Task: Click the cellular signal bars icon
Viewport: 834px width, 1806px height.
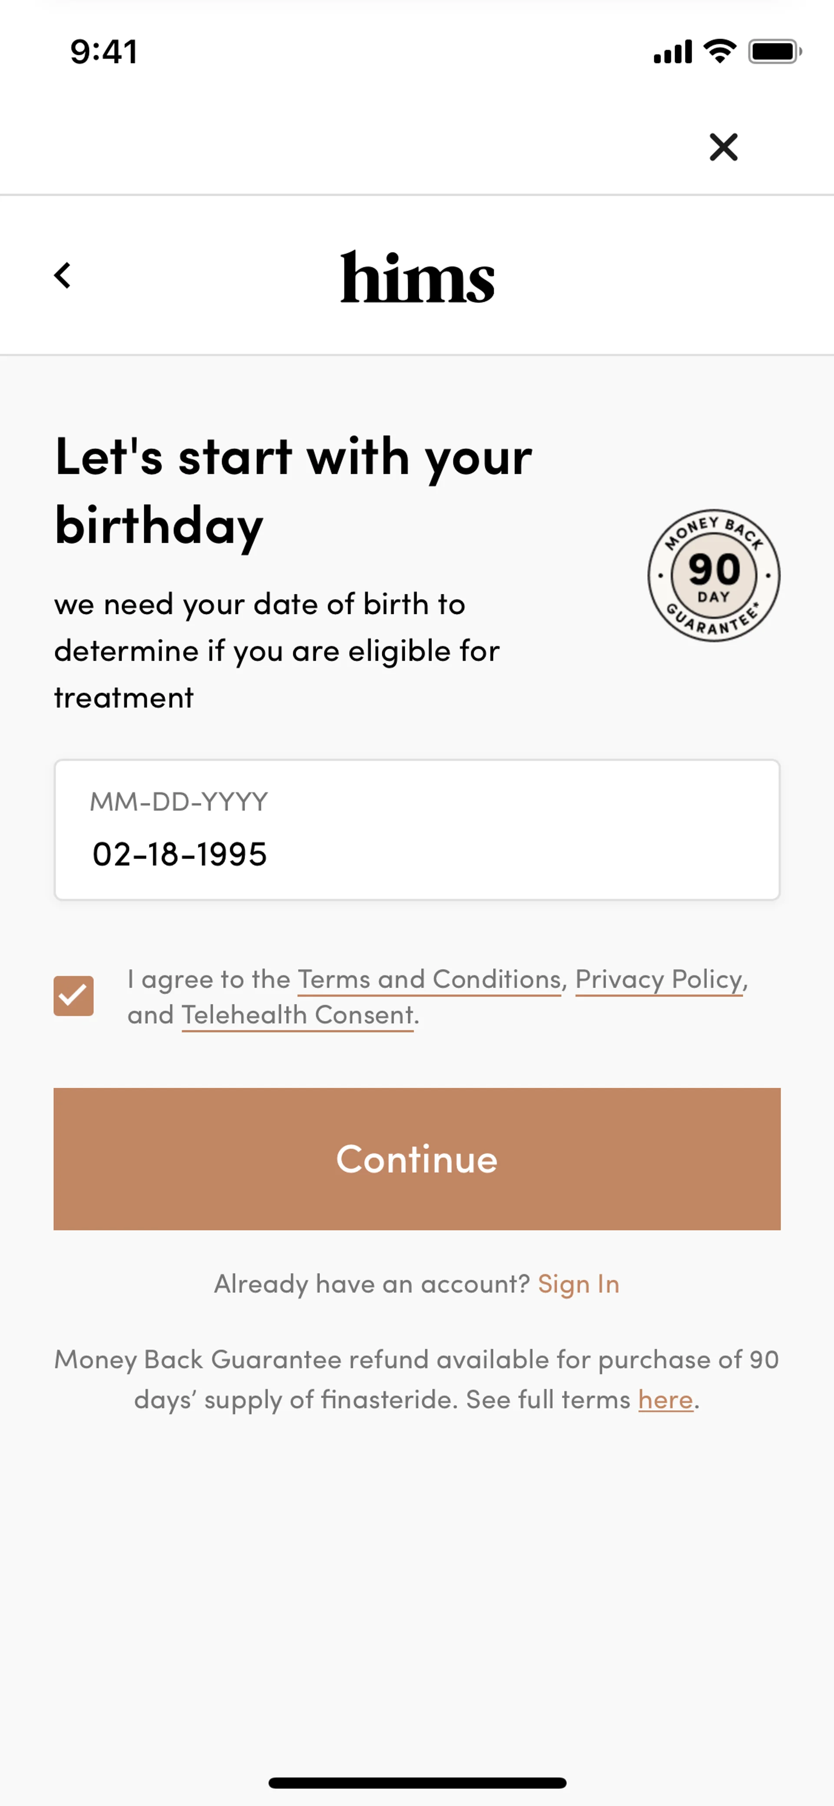Action: [672, 52]
